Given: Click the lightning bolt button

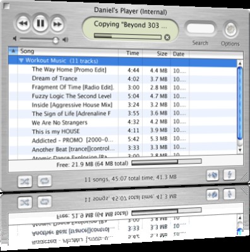Looking at the screenshot, I should coord(229,175).
